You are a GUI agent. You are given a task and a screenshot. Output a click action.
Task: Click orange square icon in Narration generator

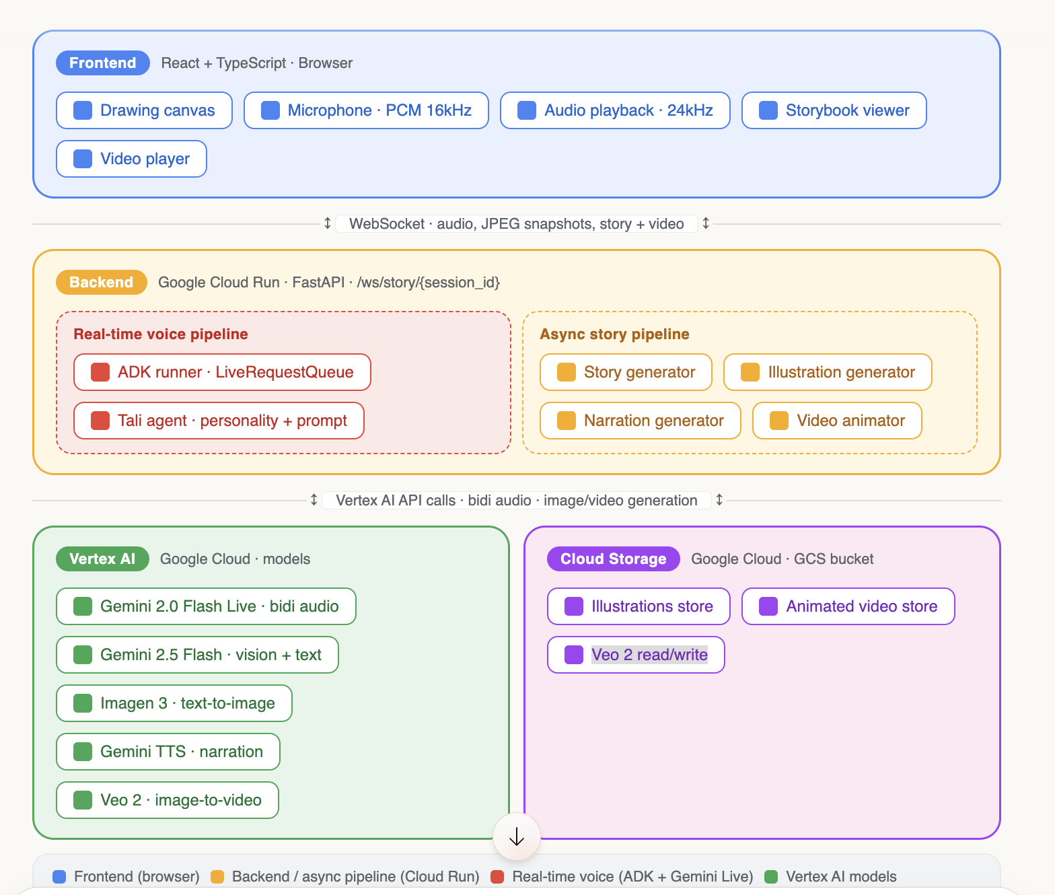[567, 421]
